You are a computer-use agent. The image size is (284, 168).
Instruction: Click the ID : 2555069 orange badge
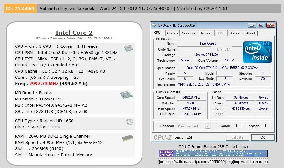20,8
